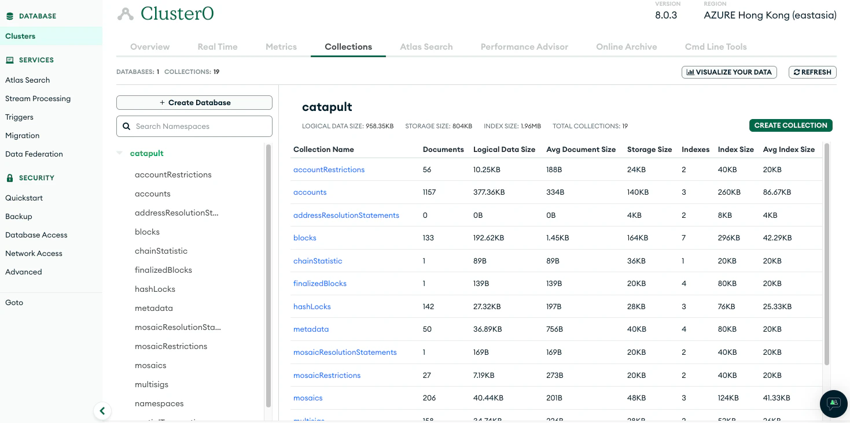
Task: Open Clusters in the left navigation
Action: pyautogui.click(x=51, y=36)
